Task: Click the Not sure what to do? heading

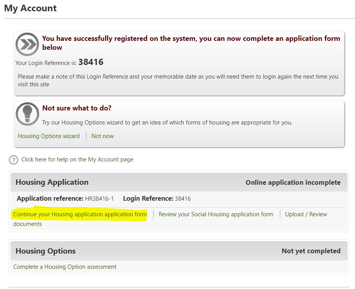Action: pos(77,108)
